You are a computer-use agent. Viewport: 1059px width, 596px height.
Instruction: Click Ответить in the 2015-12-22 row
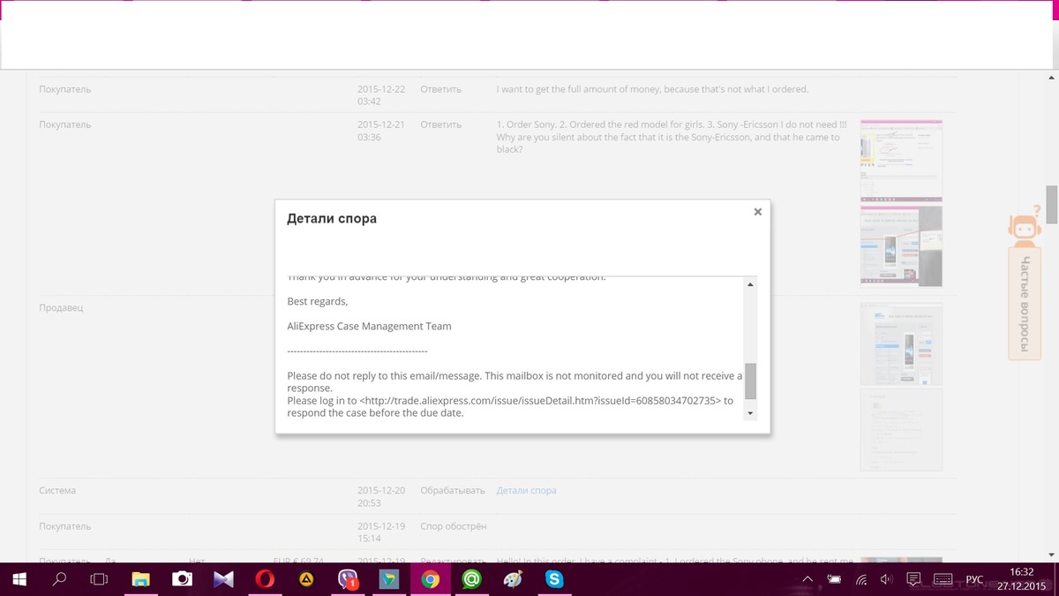tap(440, 89)
